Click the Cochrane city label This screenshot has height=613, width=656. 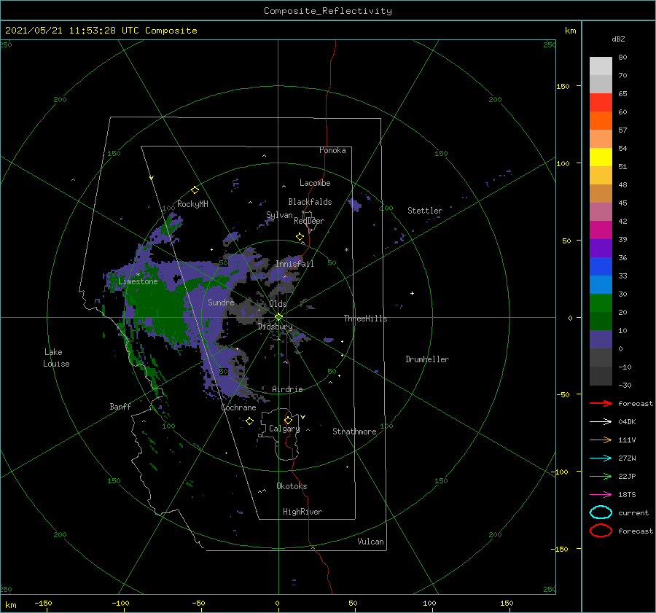[238, 407]
